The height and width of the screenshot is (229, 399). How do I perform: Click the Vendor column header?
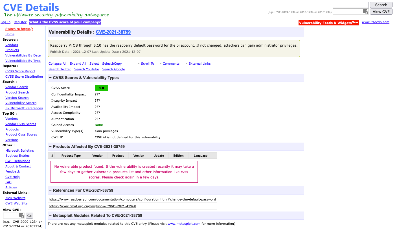click(97, 156)
